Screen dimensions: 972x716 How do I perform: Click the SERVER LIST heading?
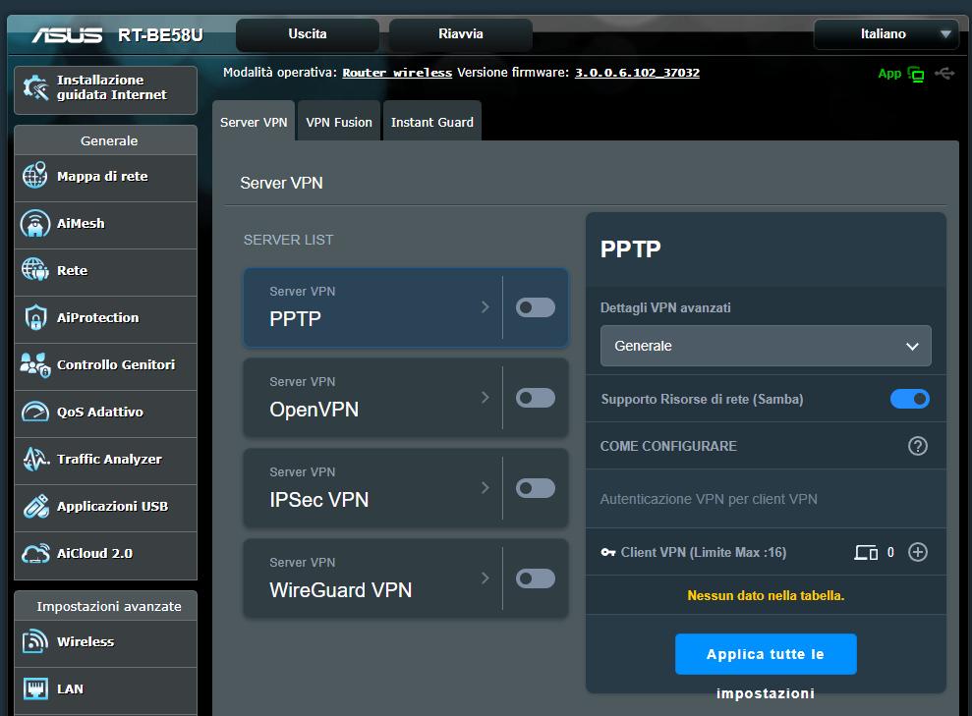[288, 240]
